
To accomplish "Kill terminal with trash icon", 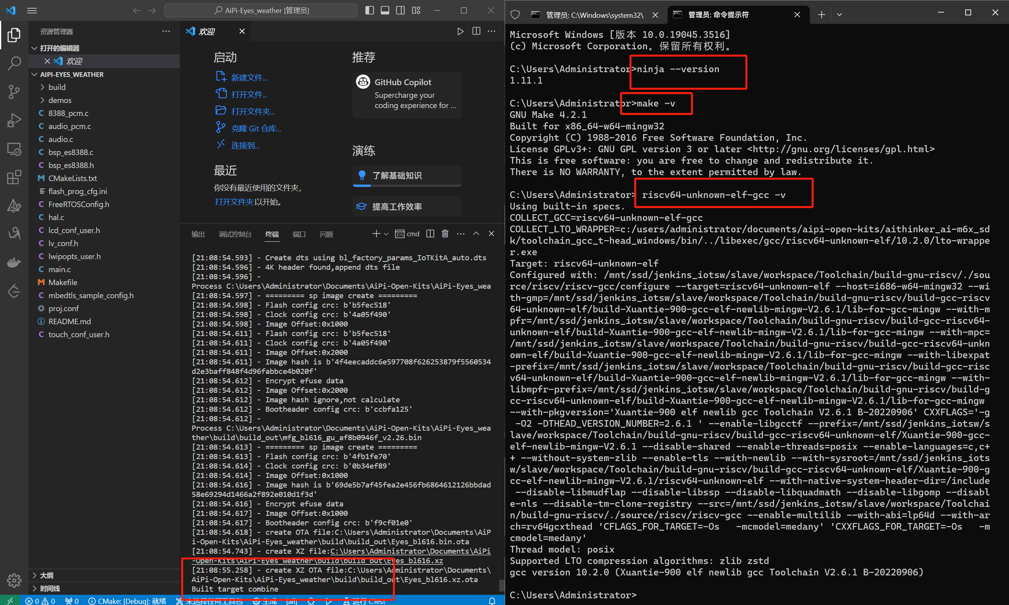I will click(x=445, y=233).
